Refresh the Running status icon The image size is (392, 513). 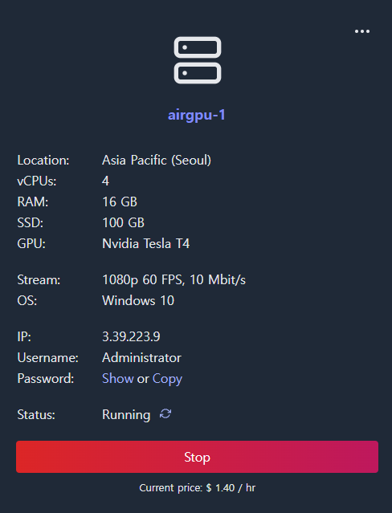[x=165, y=414]
